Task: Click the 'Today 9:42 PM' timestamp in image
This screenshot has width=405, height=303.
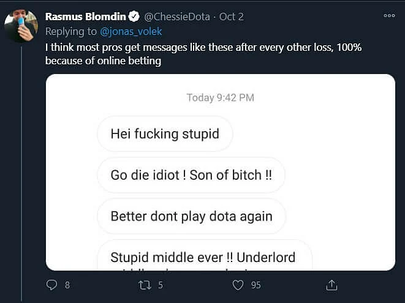Action: (221, 97)
